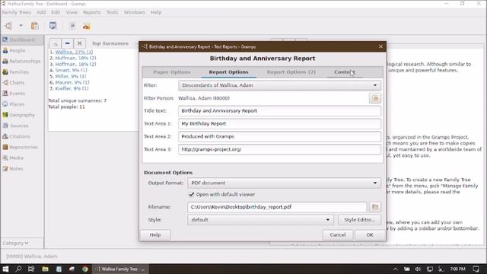Image resolution: width=487 pixels, height=274 pixels.
Task: Click the Text Area 2 field
Action: (279, 137)
